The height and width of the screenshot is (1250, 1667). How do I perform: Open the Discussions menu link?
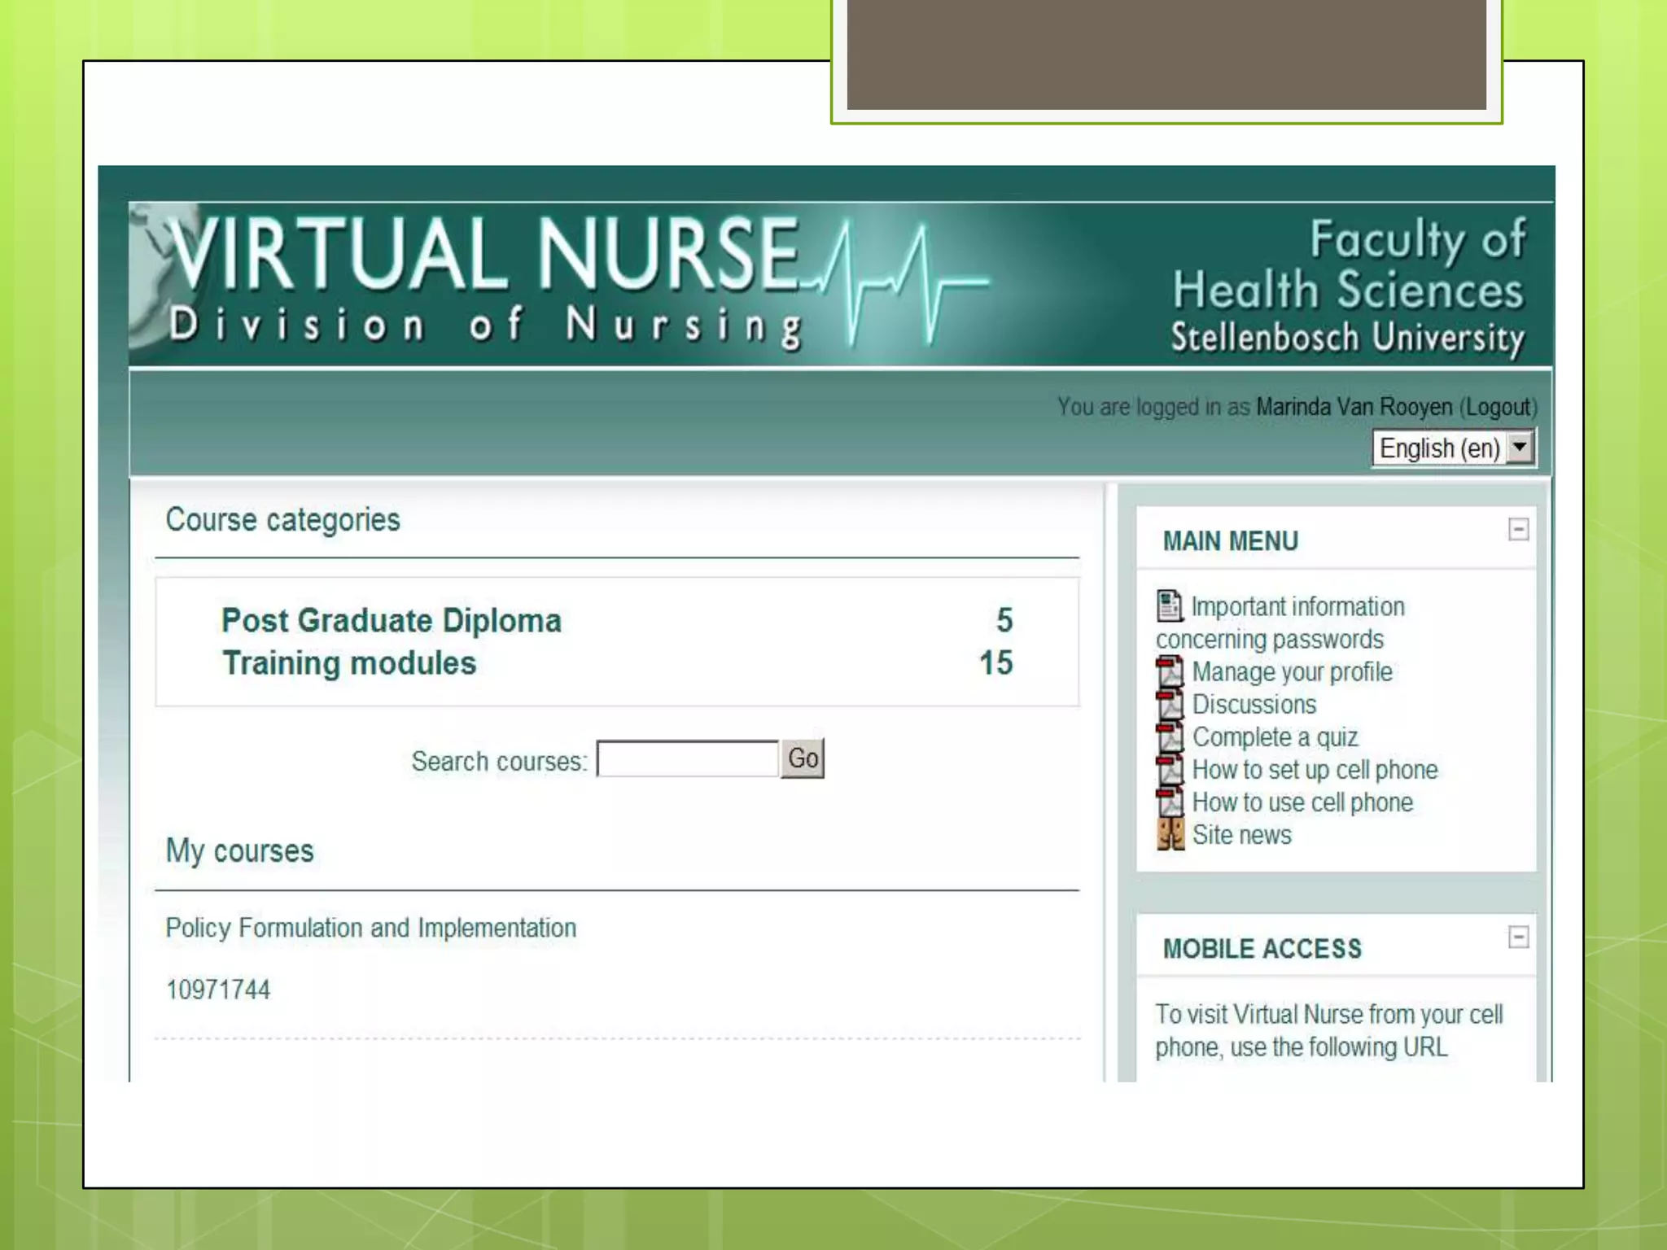tap(1254, 705)
